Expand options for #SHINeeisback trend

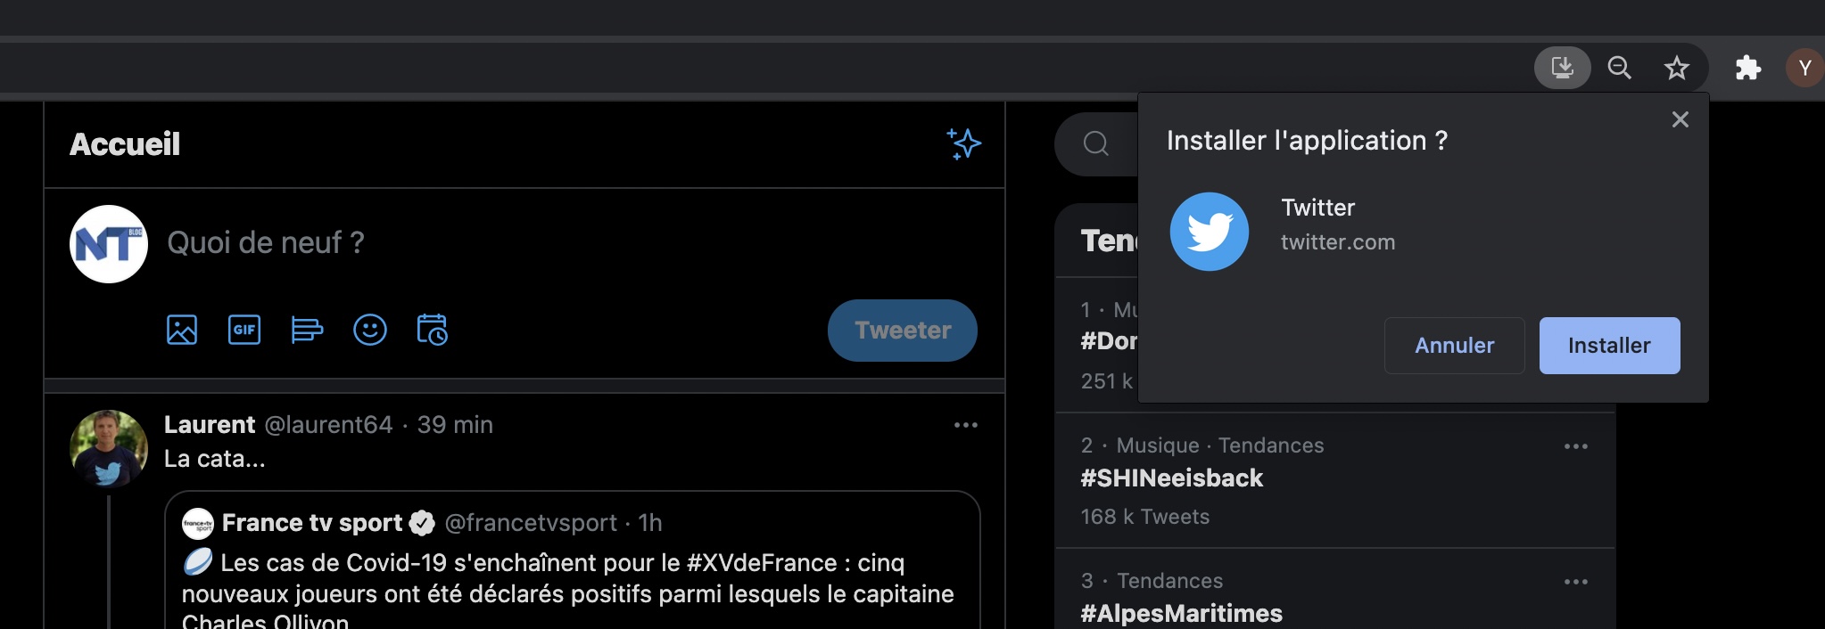1575,446
